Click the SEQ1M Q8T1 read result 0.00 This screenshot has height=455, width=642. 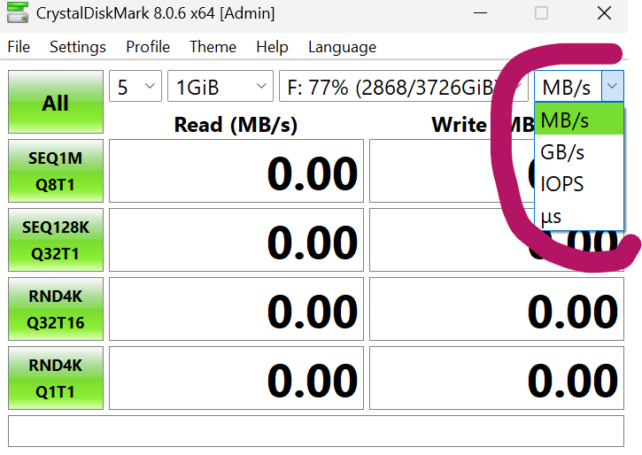click(236, 171)
